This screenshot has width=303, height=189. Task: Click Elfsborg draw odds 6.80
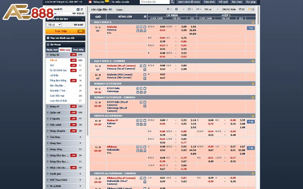(x=193, y=154)
